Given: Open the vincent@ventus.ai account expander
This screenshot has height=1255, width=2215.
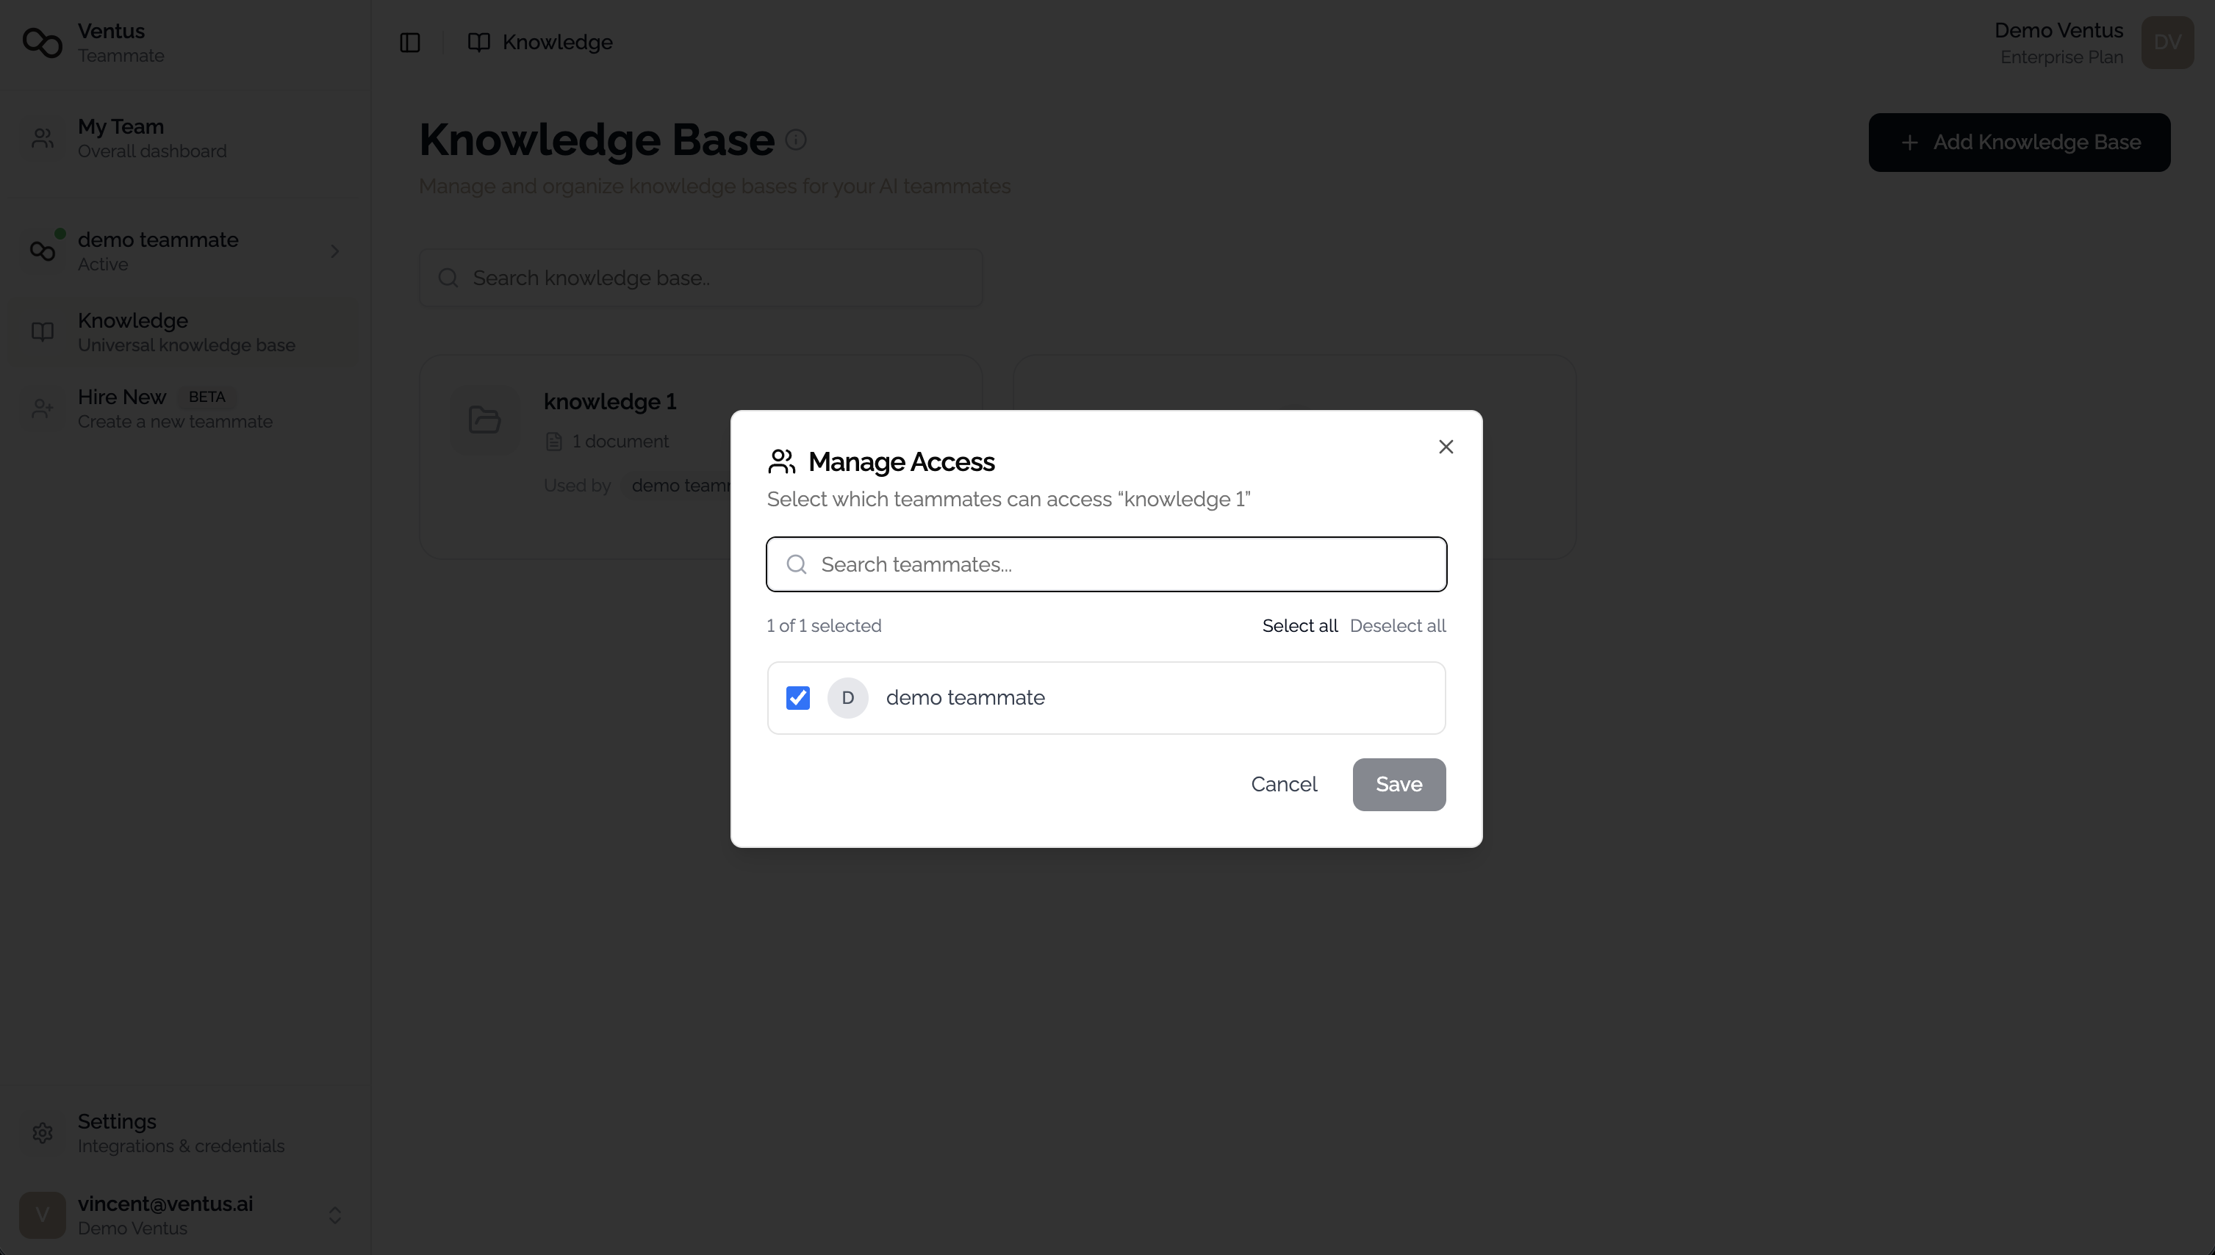Looking at the screenshot, I should point(335,1215).
